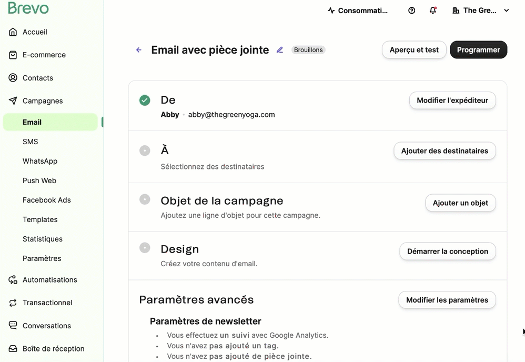Open Boîte de réception
Screen dimensions: 525x362
pyautogui.click(x=54, y=349)
